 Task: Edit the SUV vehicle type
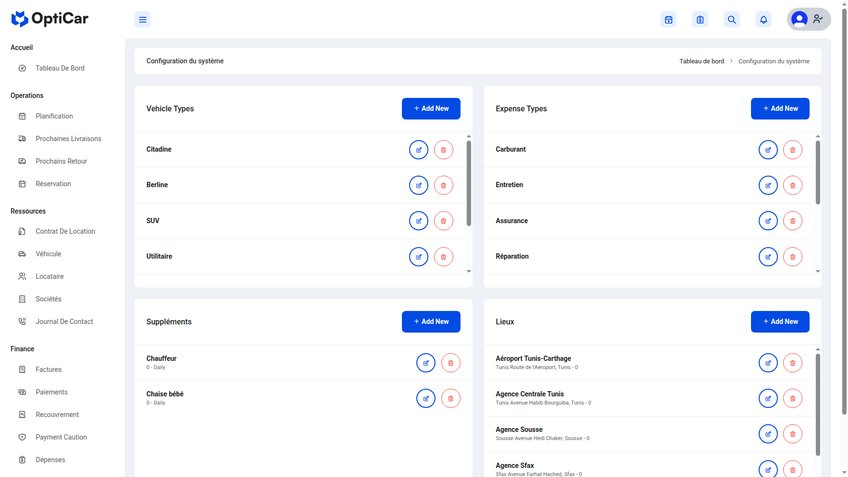[x=419, y=221]
